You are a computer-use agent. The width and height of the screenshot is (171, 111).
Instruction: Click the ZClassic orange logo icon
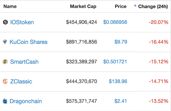[5, 81]
